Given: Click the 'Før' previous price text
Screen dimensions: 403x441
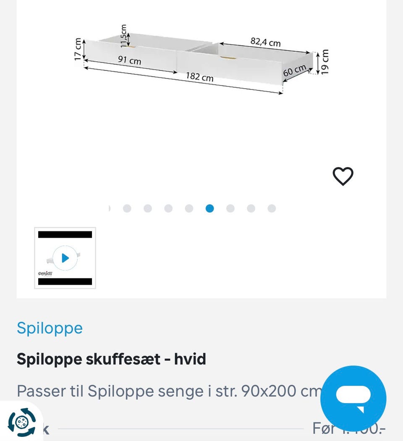Looking at the screenshot, I should tap(324, 429).
